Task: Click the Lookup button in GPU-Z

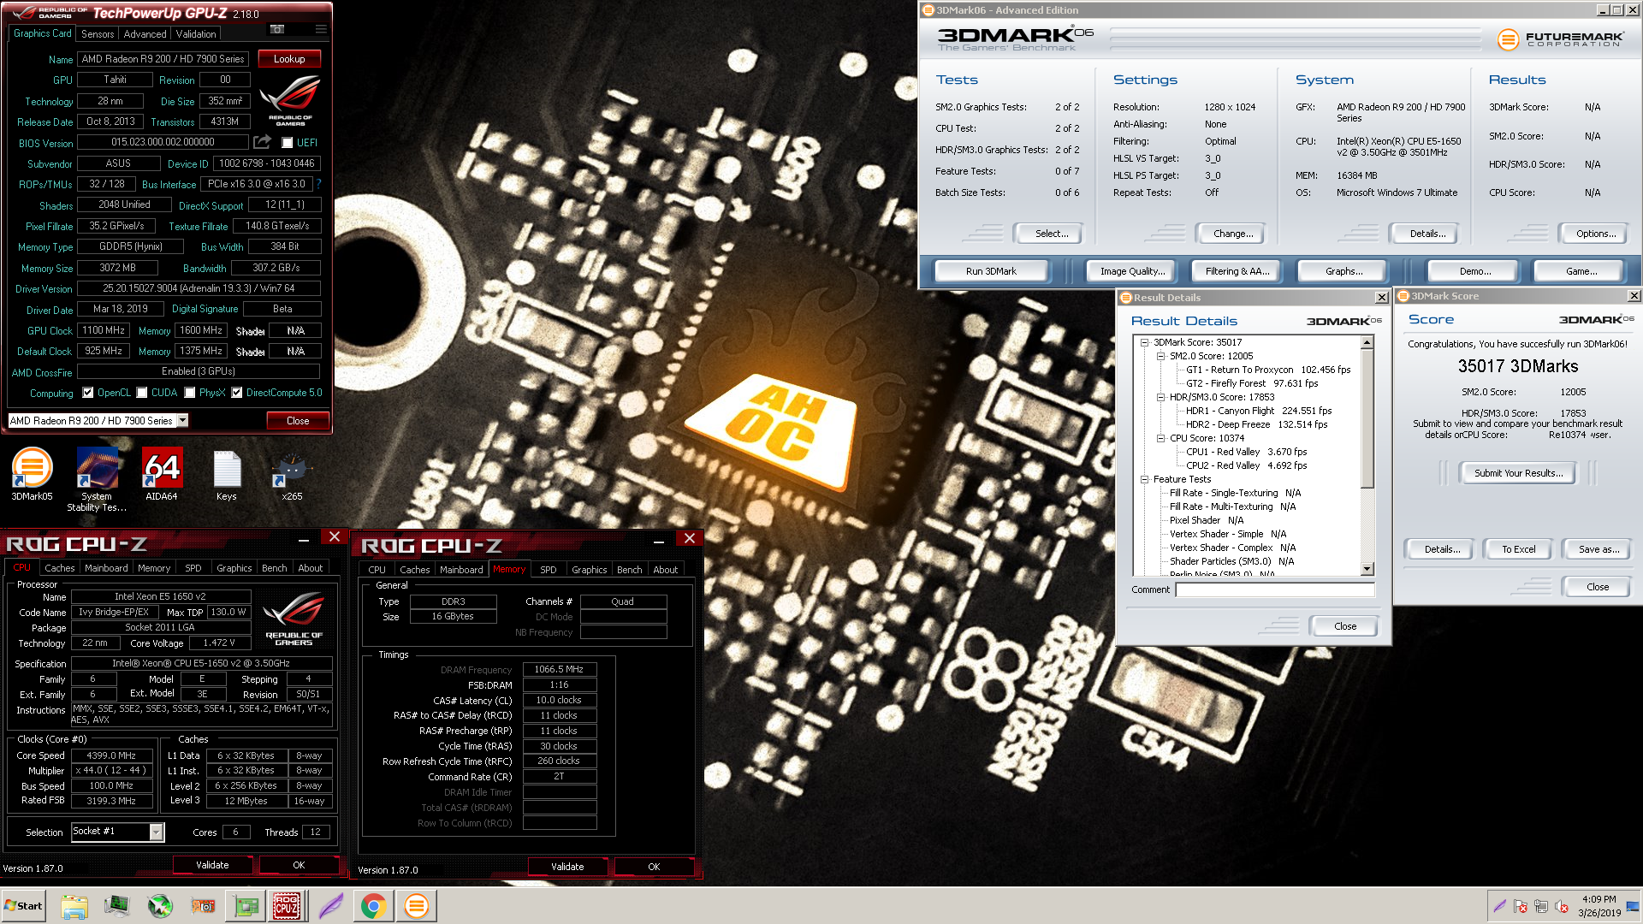Action: click(x=289, y=59)
